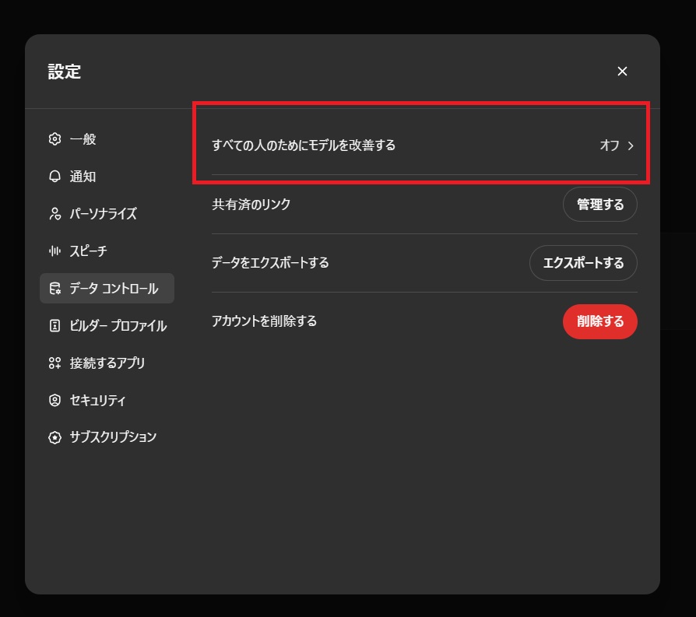
Task: Open サブスクリプション settings
Action: tap(107, 437)
